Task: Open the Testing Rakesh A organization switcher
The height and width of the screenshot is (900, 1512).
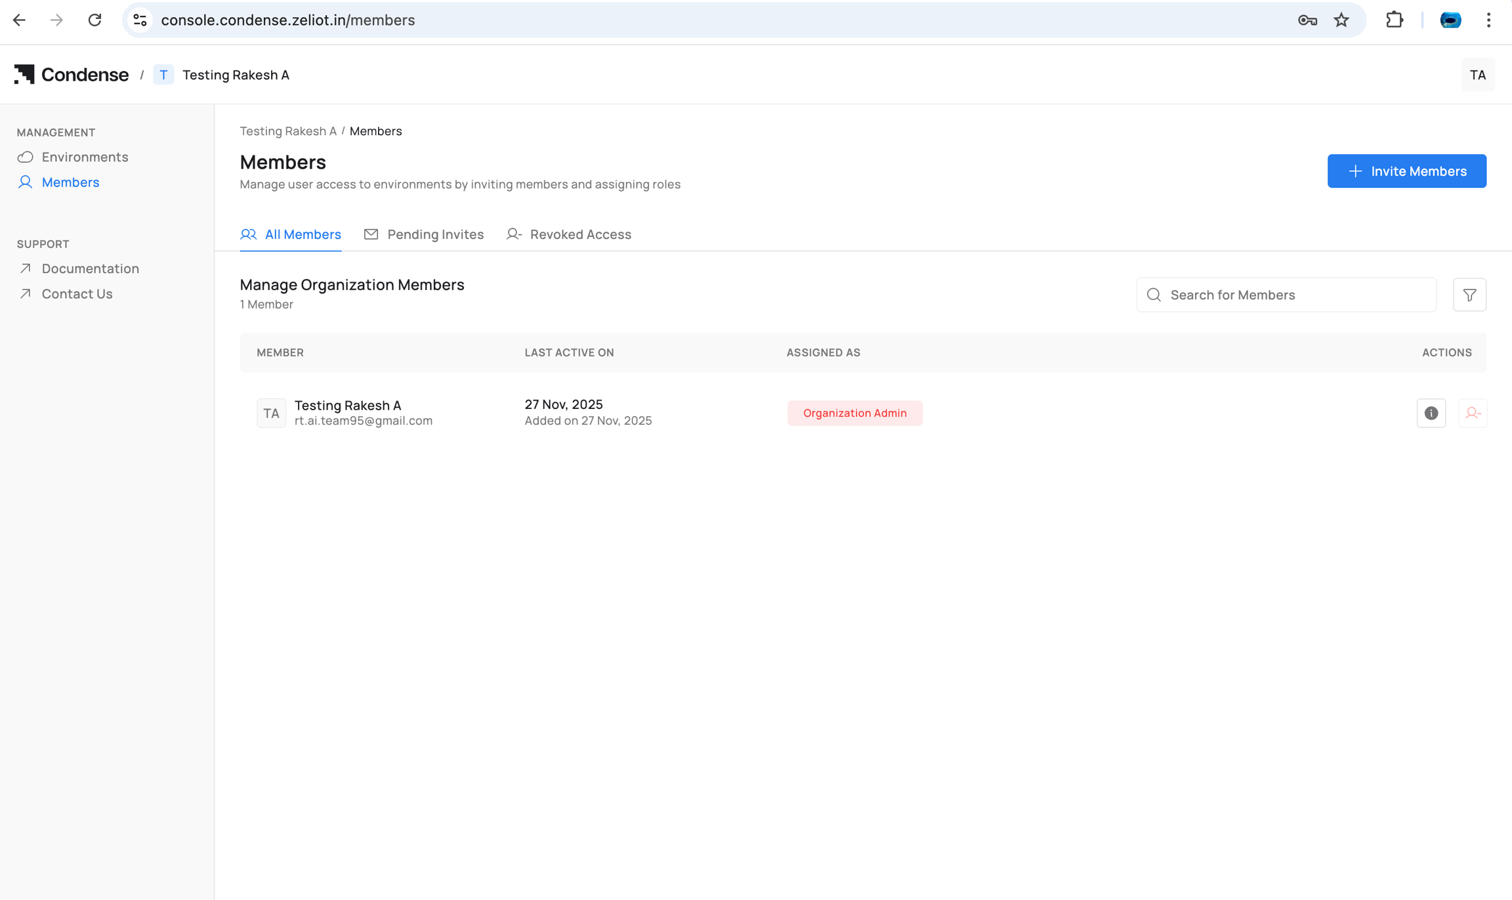Action: click(222, 75)
